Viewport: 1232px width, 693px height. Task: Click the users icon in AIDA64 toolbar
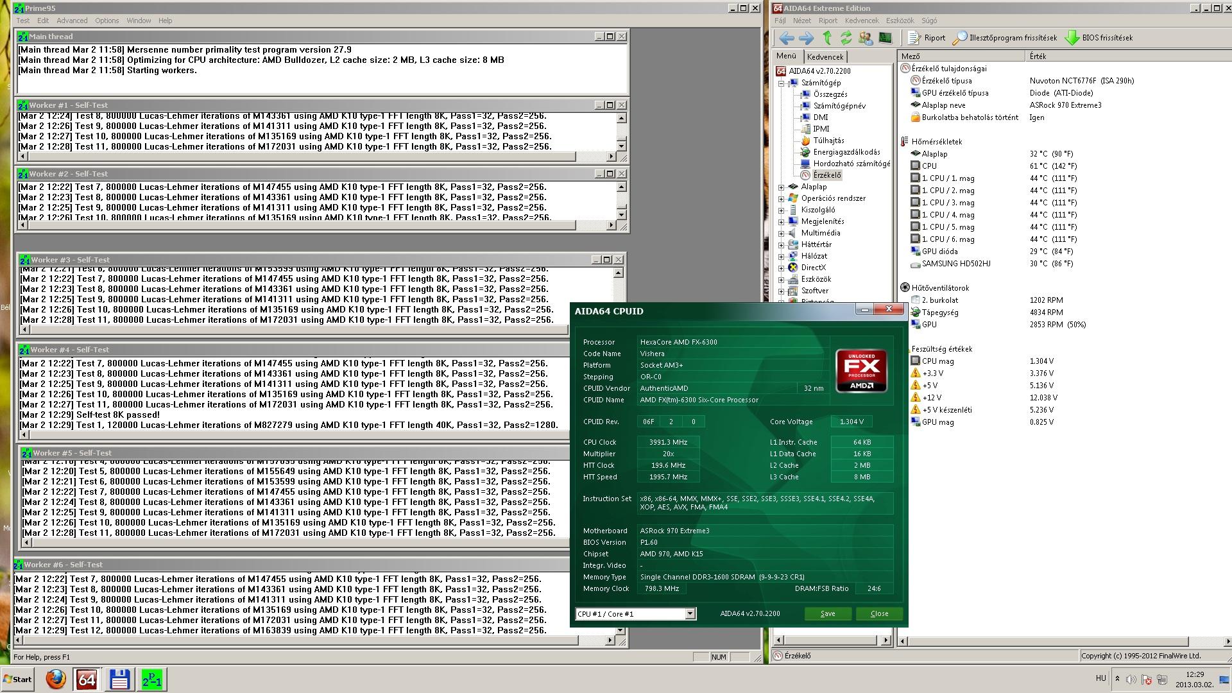coord(865,38)
